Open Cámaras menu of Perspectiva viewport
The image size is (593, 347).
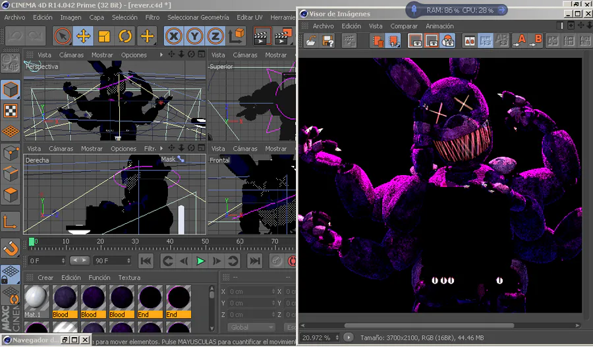point(71,55)
